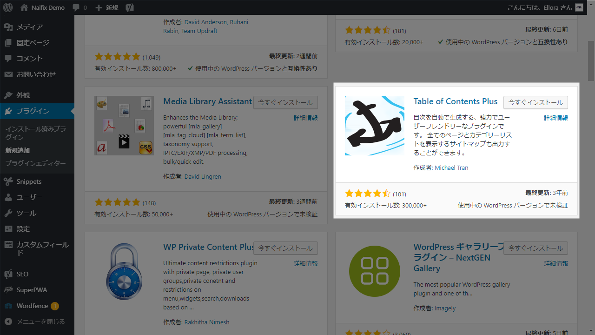This screenshot has width=595, height=335.
Task: Open NextGEN Gallery green icon thumbnail
Action: pyautogui.click(x=375, y=271)
